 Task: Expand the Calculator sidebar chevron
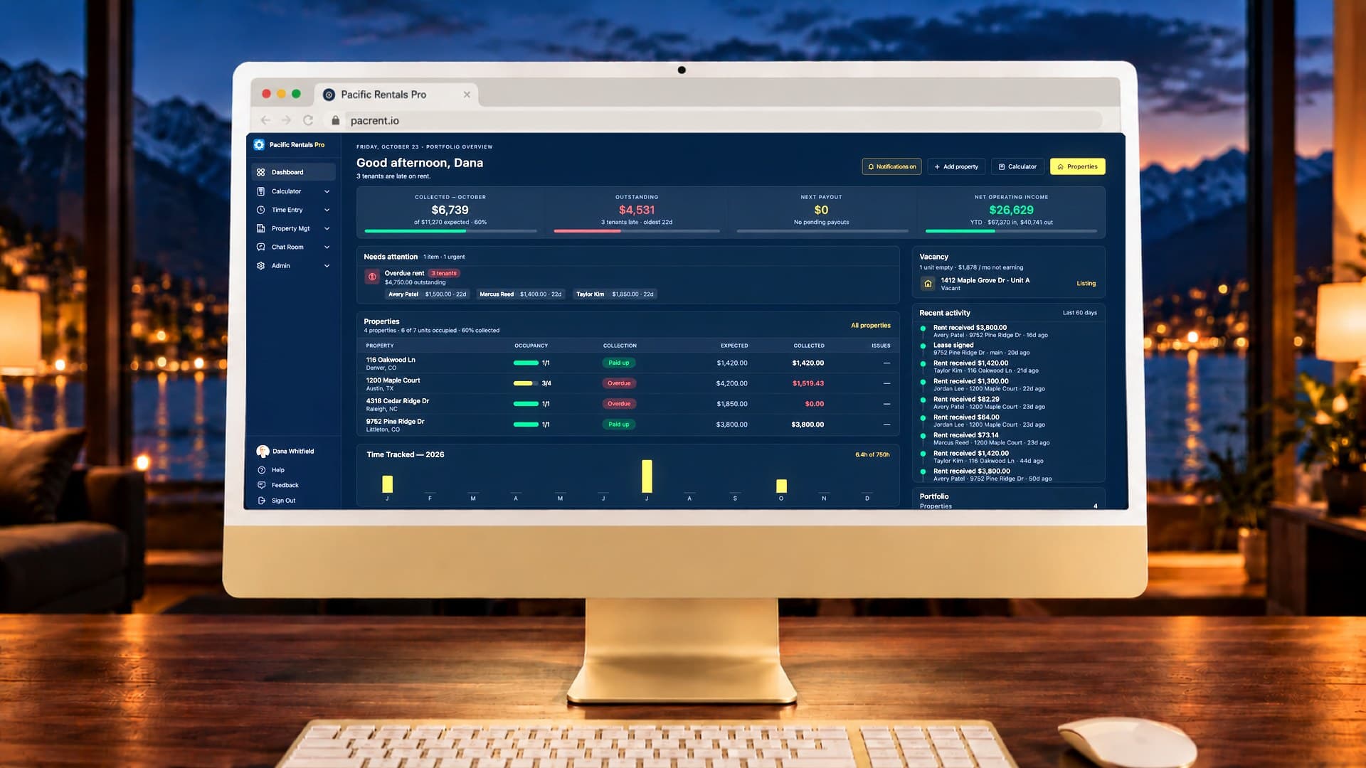tap(327, 191)
